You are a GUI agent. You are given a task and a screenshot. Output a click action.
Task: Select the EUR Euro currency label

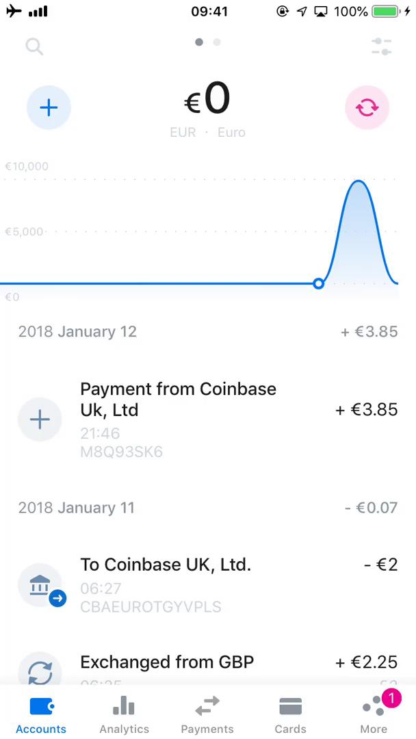click(207, 132)
